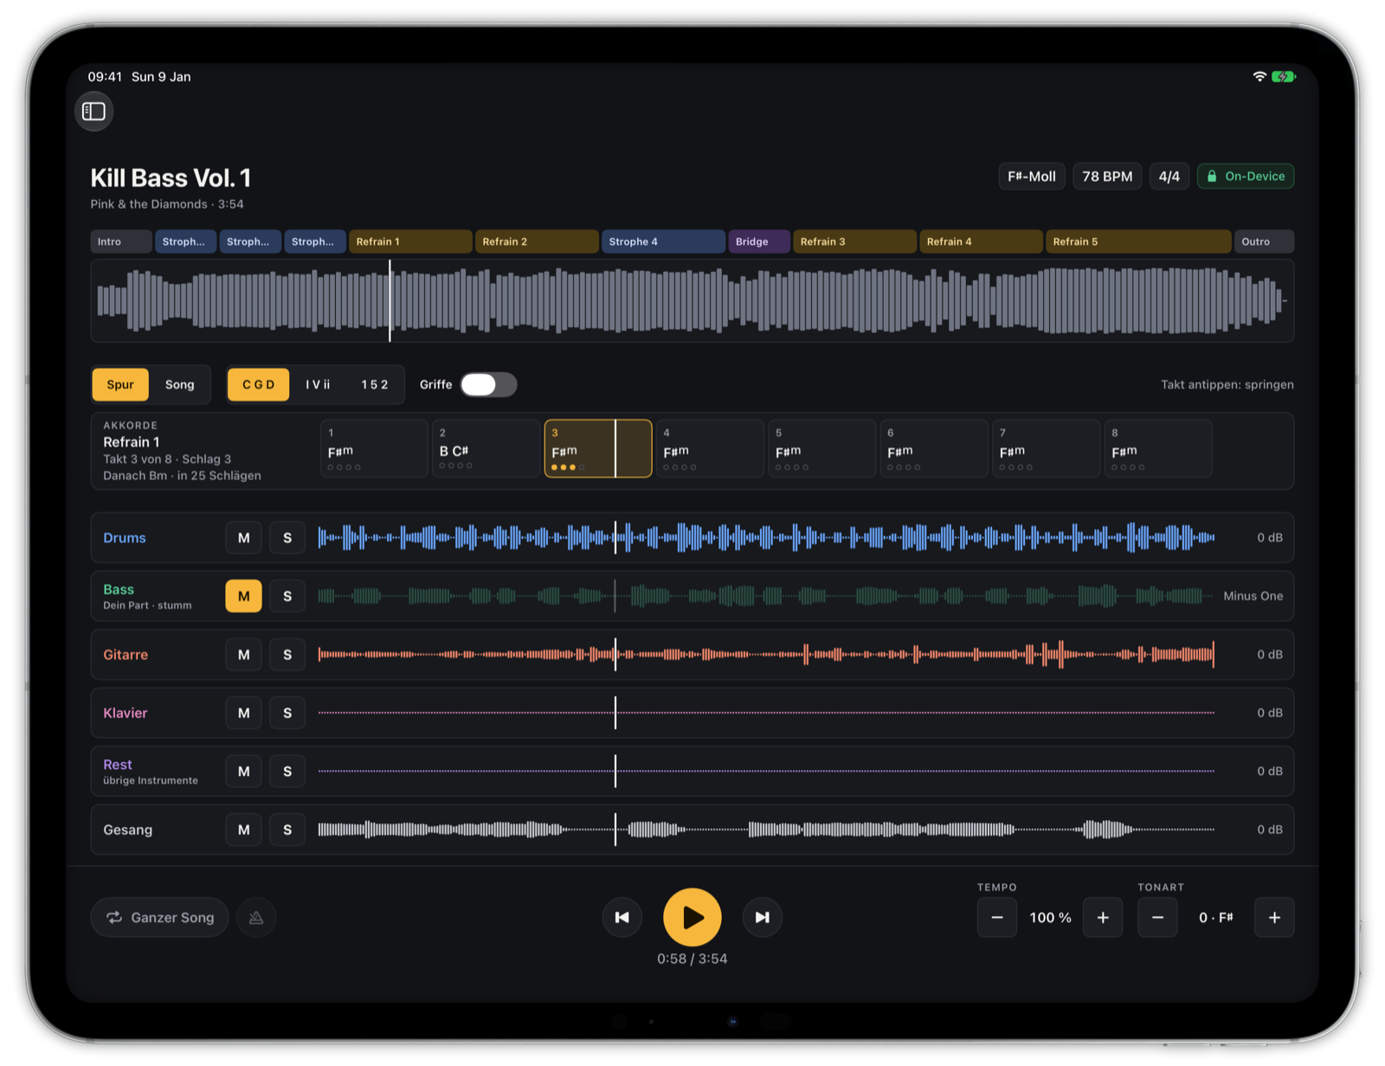Start playback with the play button
1385x1066 pixels.
(692, 917)
